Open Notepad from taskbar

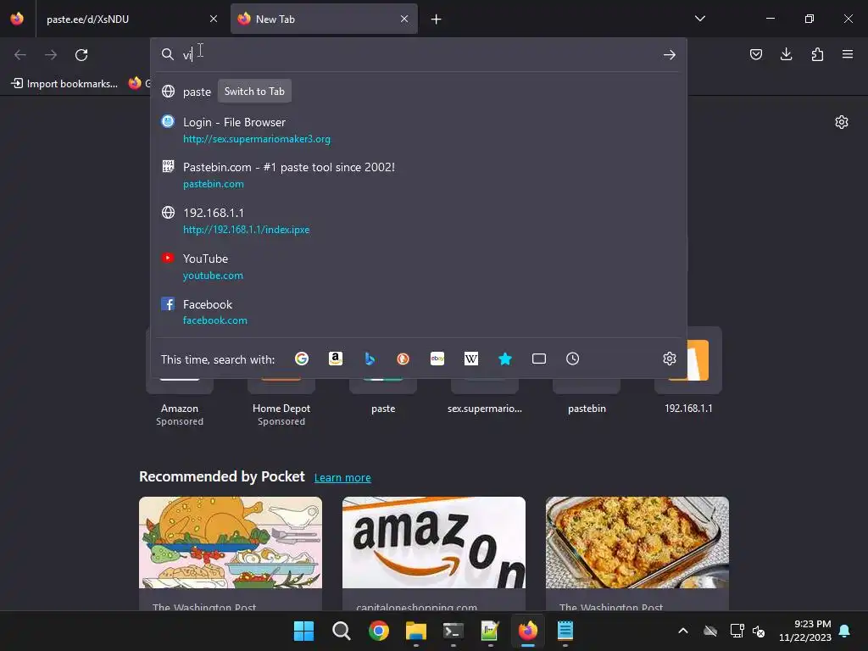(x=565, y=631)
